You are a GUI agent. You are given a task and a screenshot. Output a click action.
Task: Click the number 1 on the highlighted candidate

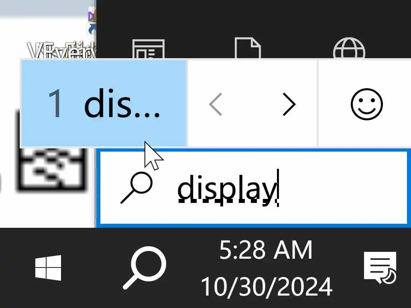click(x=55, y=103)
